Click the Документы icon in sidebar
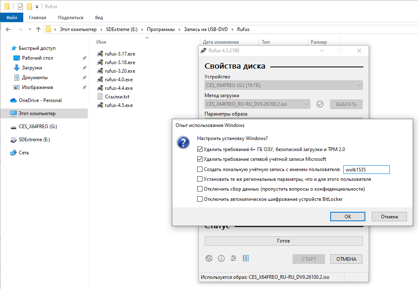Image resolution: width=418 pixels, height=289 pixels. (16, 78)
